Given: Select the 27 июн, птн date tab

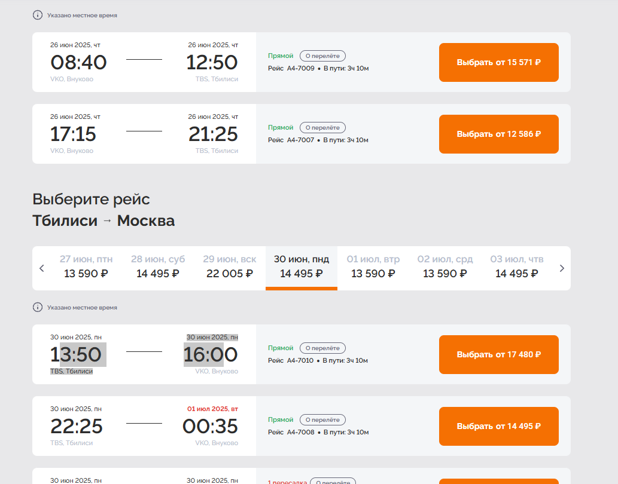Looking at the screenshot, I should pos(86,266).
